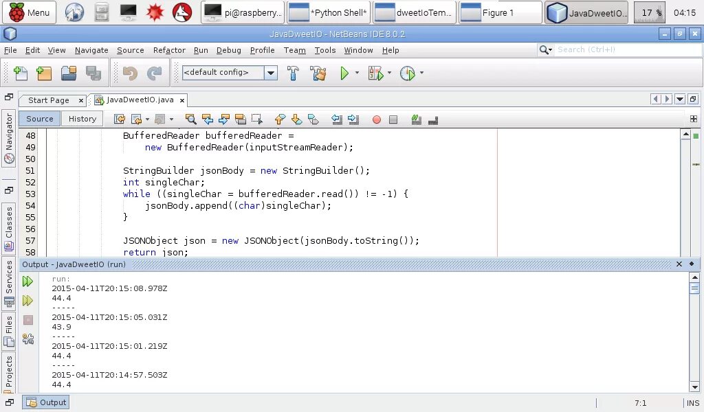Click the Undo arrow icon
Screen dimensions: 704x412
click(130, 73)
